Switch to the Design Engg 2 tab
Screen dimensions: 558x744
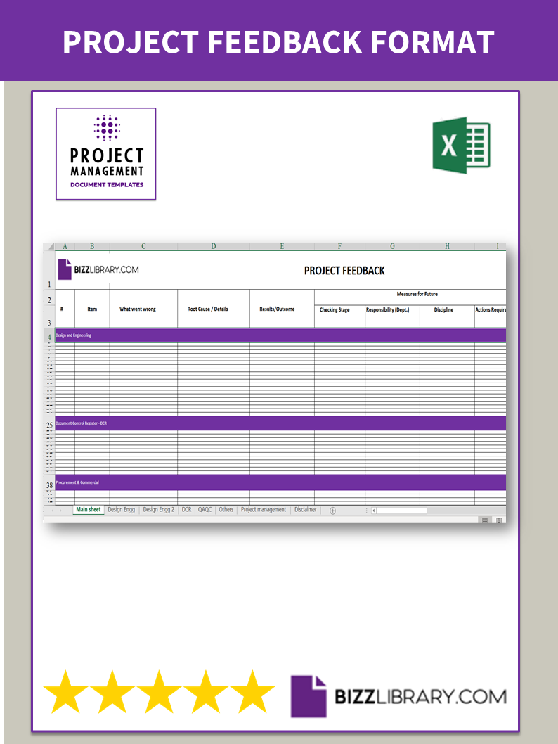(x=159, y=510)
